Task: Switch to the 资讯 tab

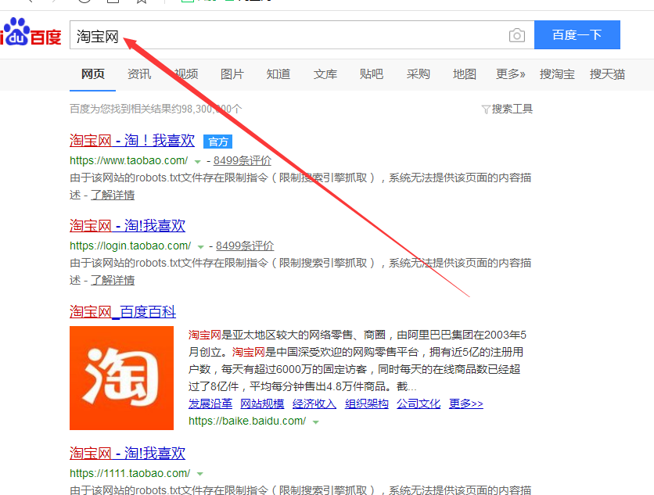Action: 139,74
